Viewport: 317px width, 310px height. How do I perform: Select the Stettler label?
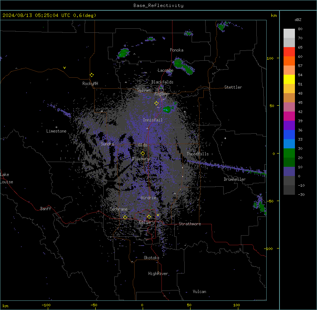tap(233, 87)
